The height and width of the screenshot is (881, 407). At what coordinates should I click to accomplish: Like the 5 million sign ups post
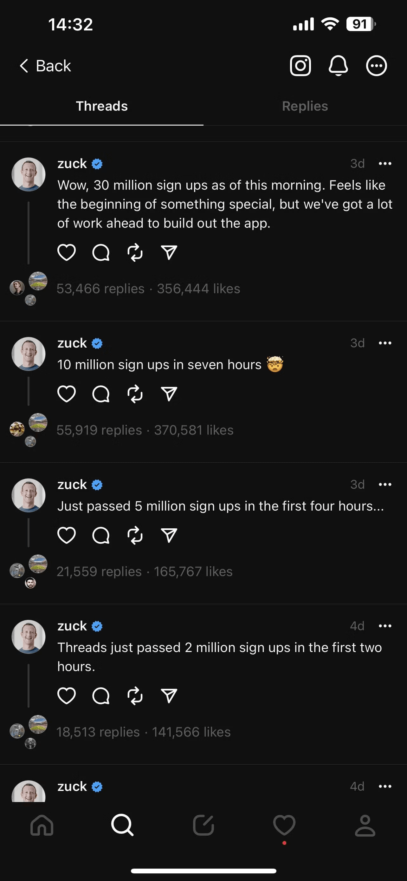[66, 535]
